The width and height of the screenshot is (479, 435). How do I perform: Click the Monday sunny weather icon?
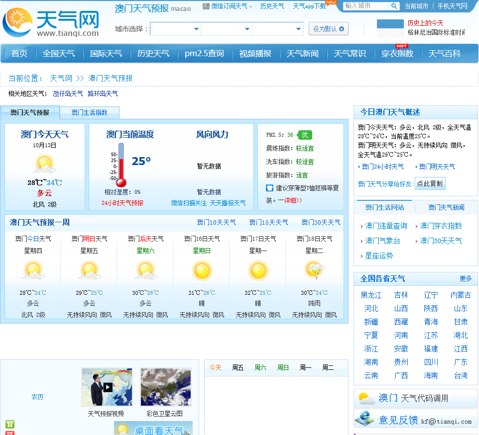tap(258, 270)
